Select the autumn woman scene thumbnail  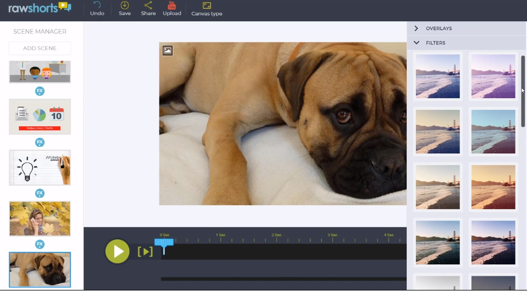(x=39, y=218)
